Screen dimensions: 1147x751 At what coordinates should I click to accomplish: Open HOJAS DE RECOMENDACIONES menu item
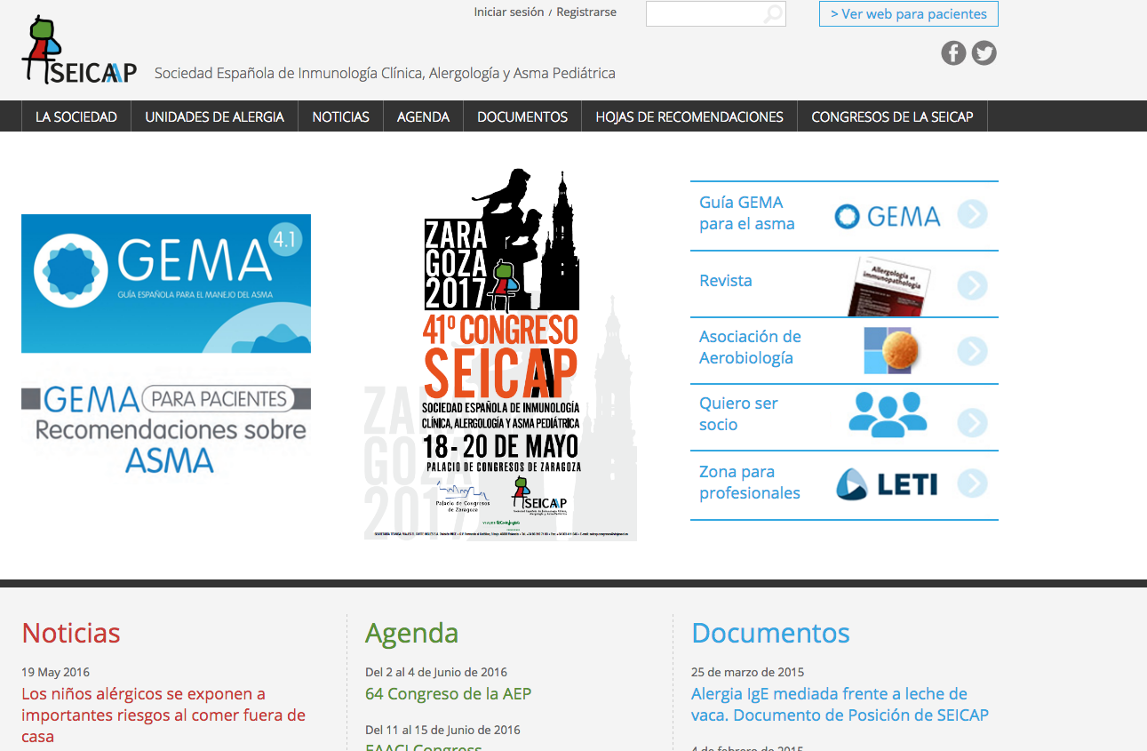689,116
